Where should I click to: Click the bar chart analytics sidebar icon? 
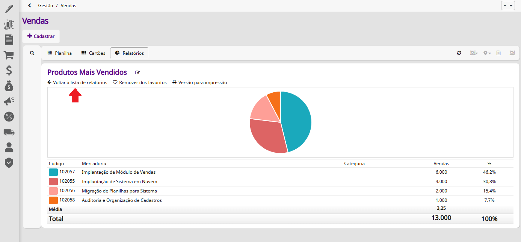(x=9, y=25)
